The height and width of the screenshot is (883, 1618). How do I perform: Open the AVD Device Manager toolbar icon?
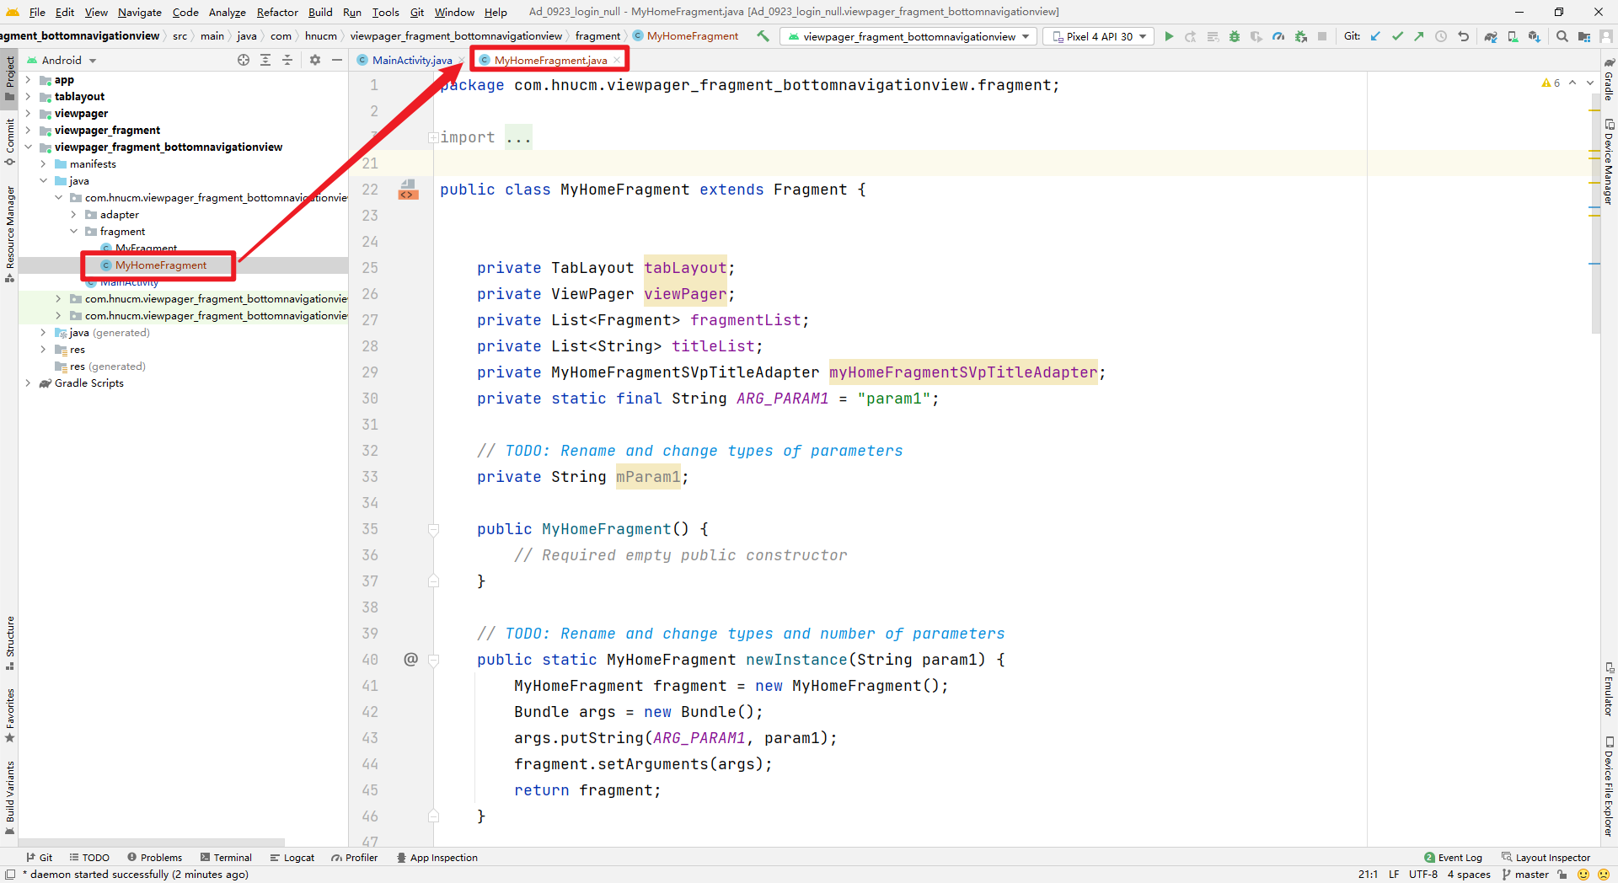pos(1513,36)
